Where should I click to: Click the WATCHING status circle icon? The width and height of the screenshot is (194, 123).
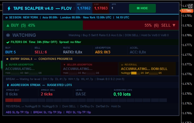point(8,35)
